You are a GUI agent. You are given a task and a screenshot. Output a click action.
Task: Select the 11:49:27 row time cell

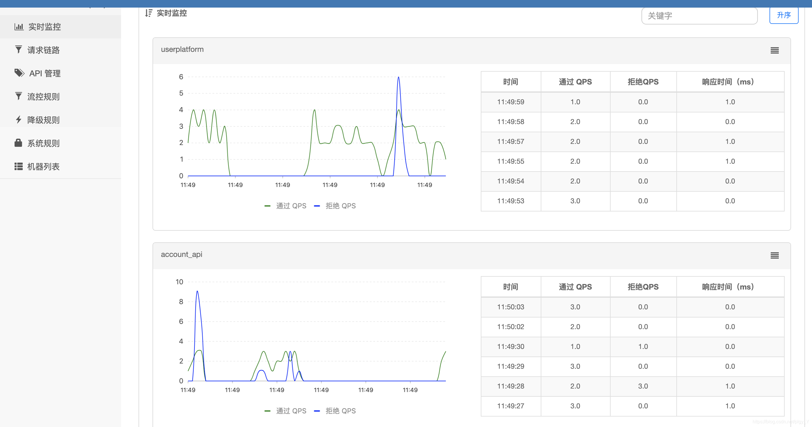(x=511, y=406)
